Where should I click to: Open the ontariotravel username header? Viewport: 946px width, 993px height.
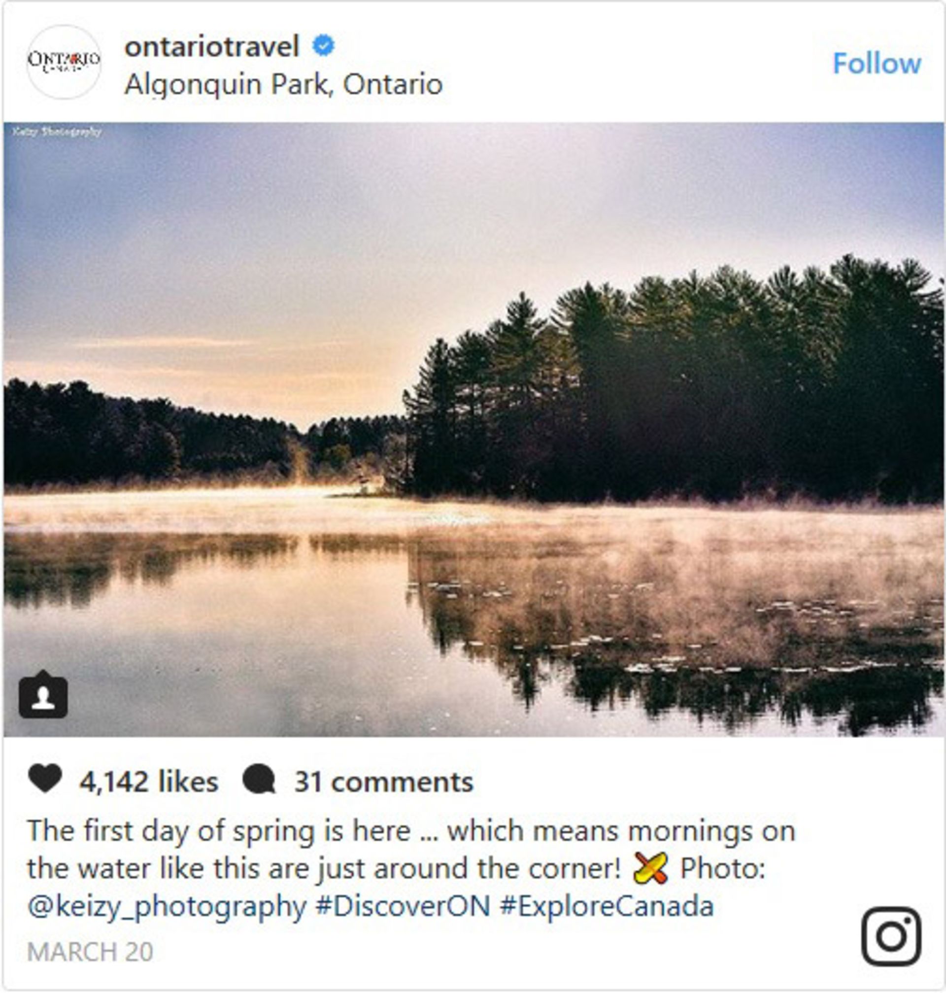[x=211, y=46]
